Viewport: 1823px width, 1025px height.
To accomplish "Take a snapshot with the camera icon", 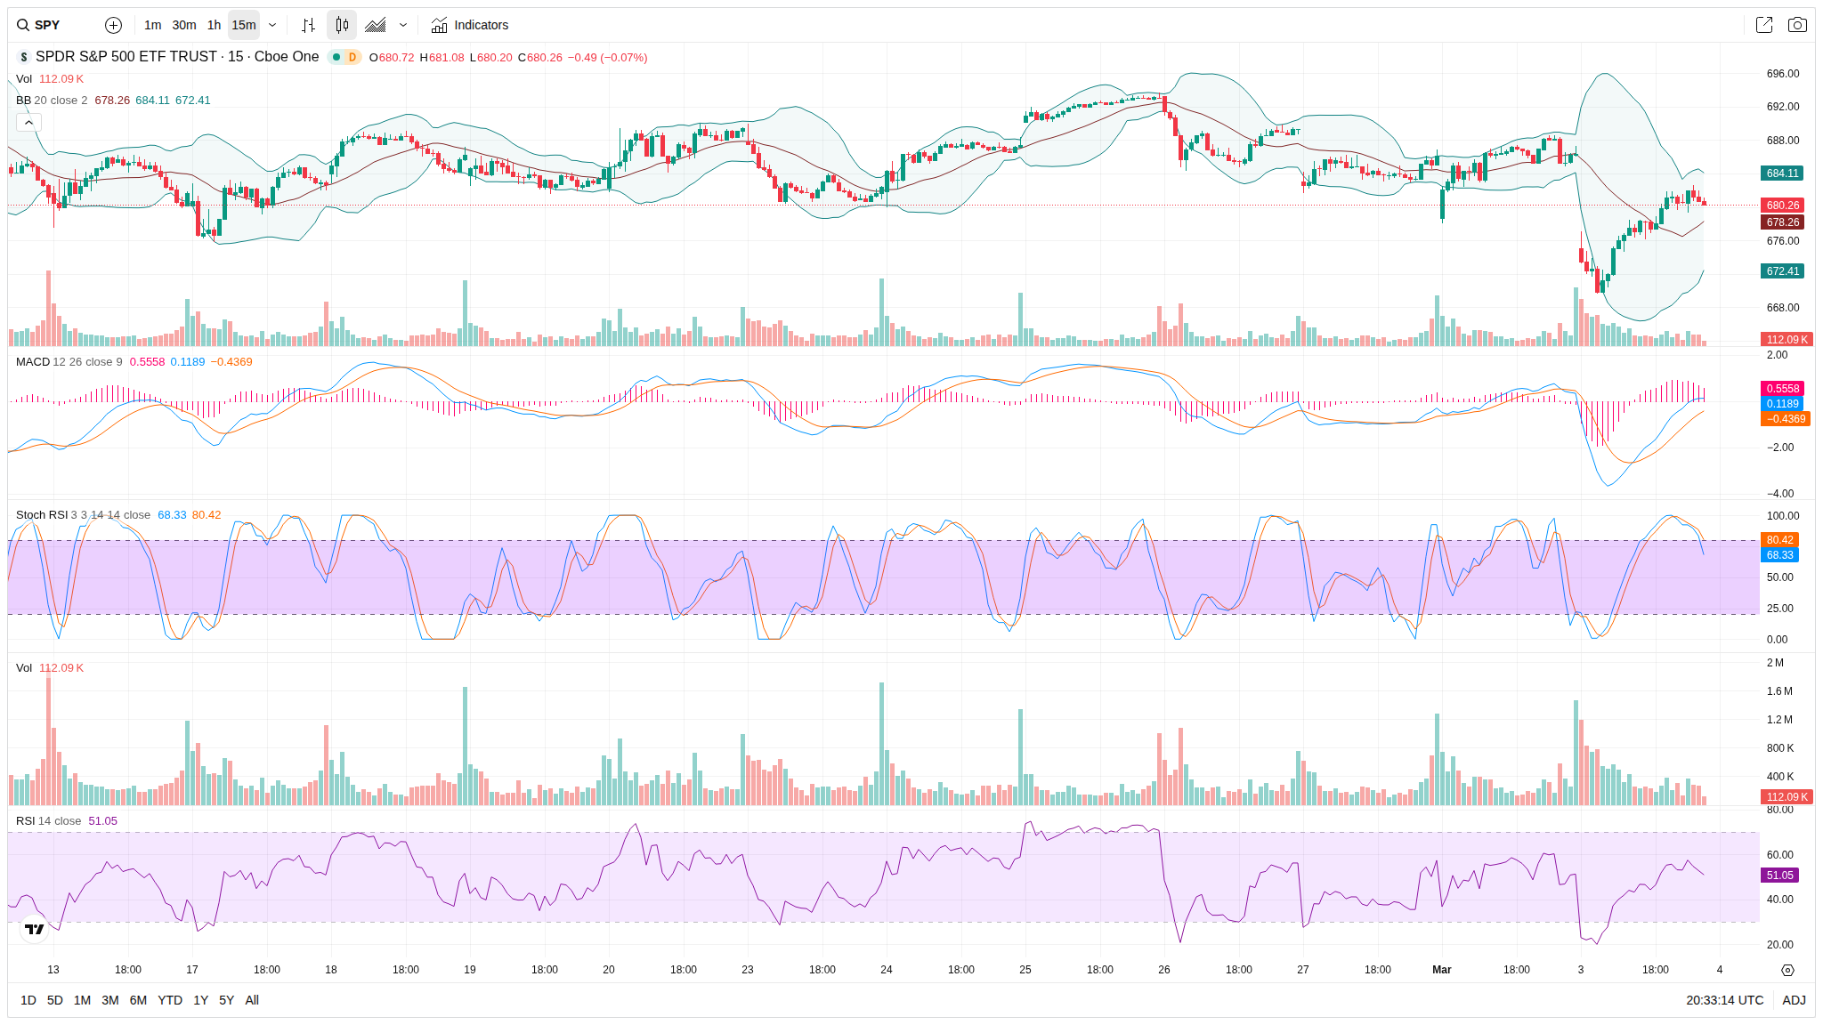I will pyautogui.click(x=1797, y=25).
